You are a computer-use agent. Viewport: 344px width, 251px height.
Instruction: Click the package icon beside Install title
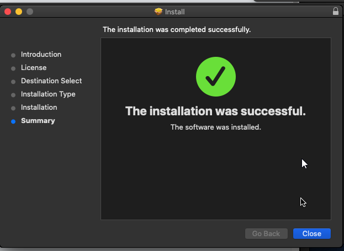[x=159, y=12]
